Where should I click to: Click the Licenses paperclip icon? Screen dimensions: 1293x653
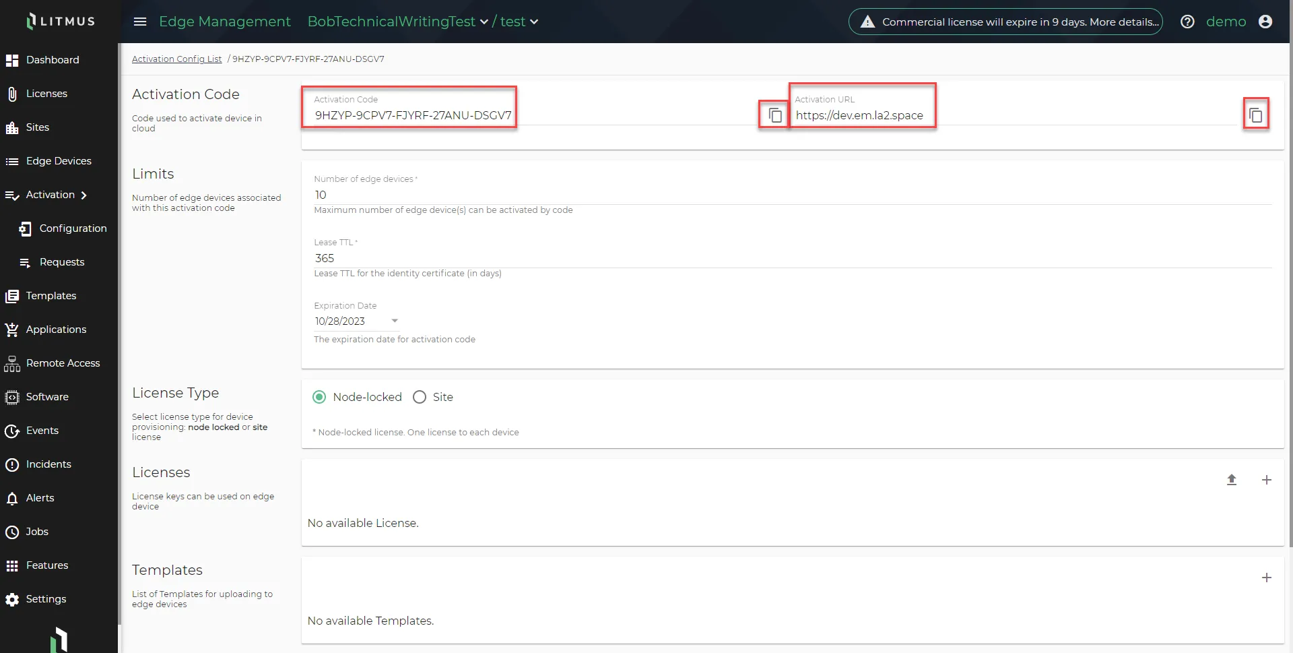(x=12, y=94)
